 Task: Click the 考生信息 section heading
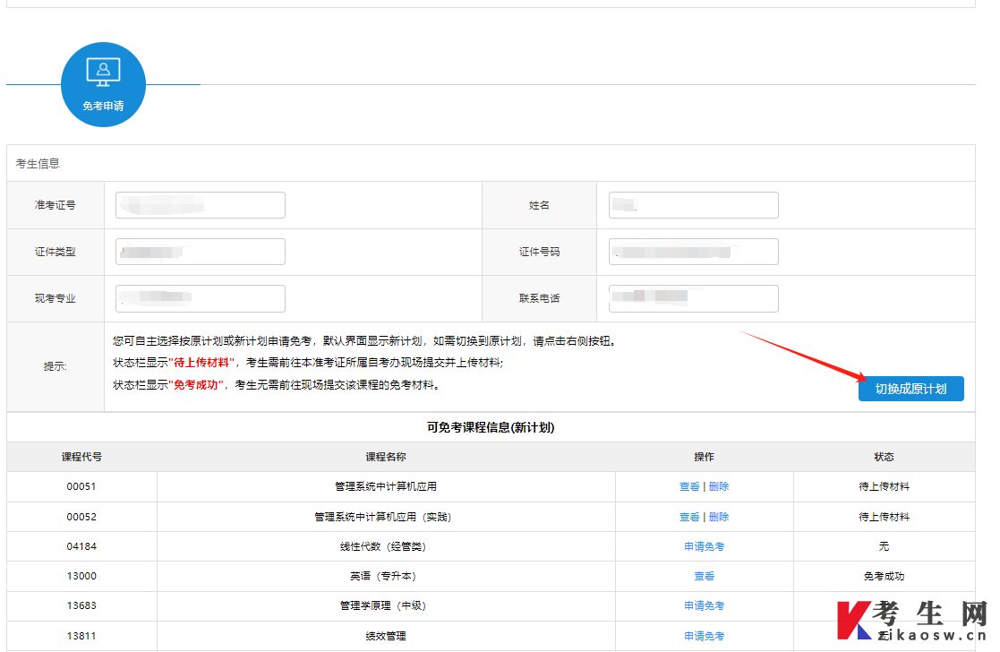click(x=38, y=163)
